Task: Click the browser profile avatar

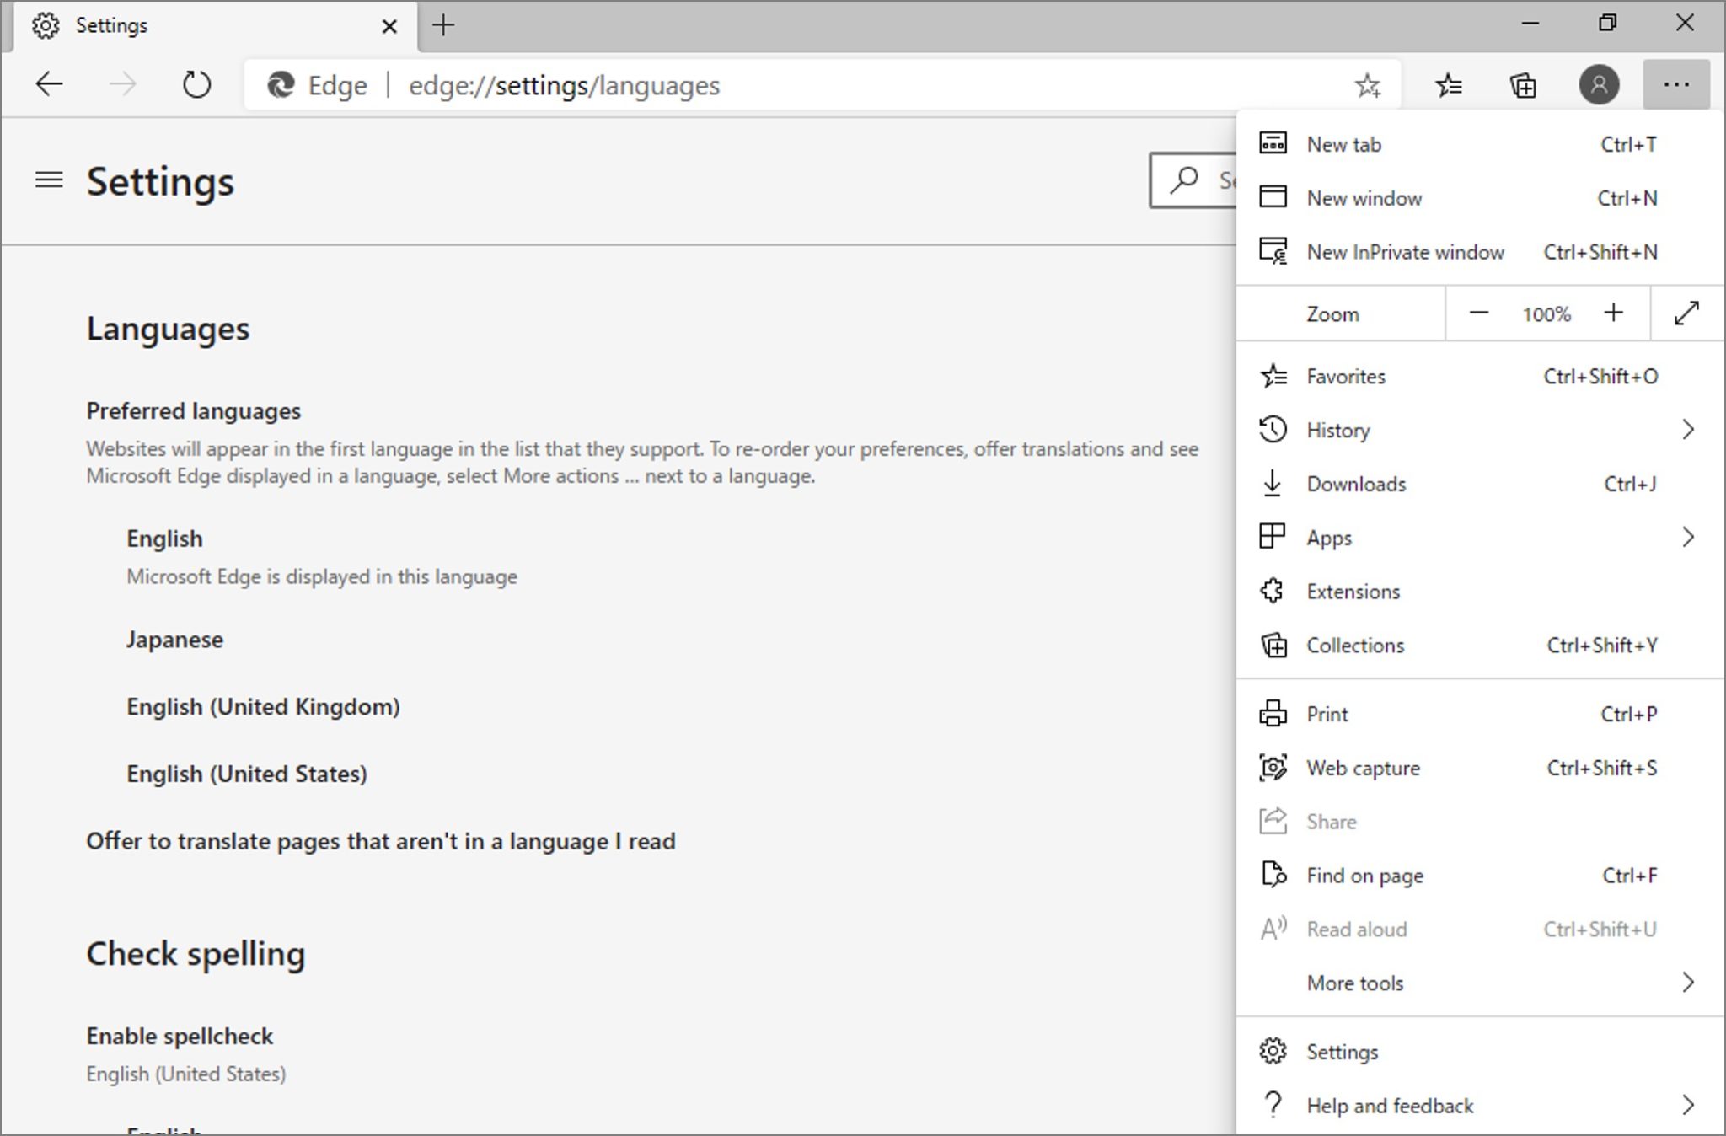Action: [x=1600, y=84]
